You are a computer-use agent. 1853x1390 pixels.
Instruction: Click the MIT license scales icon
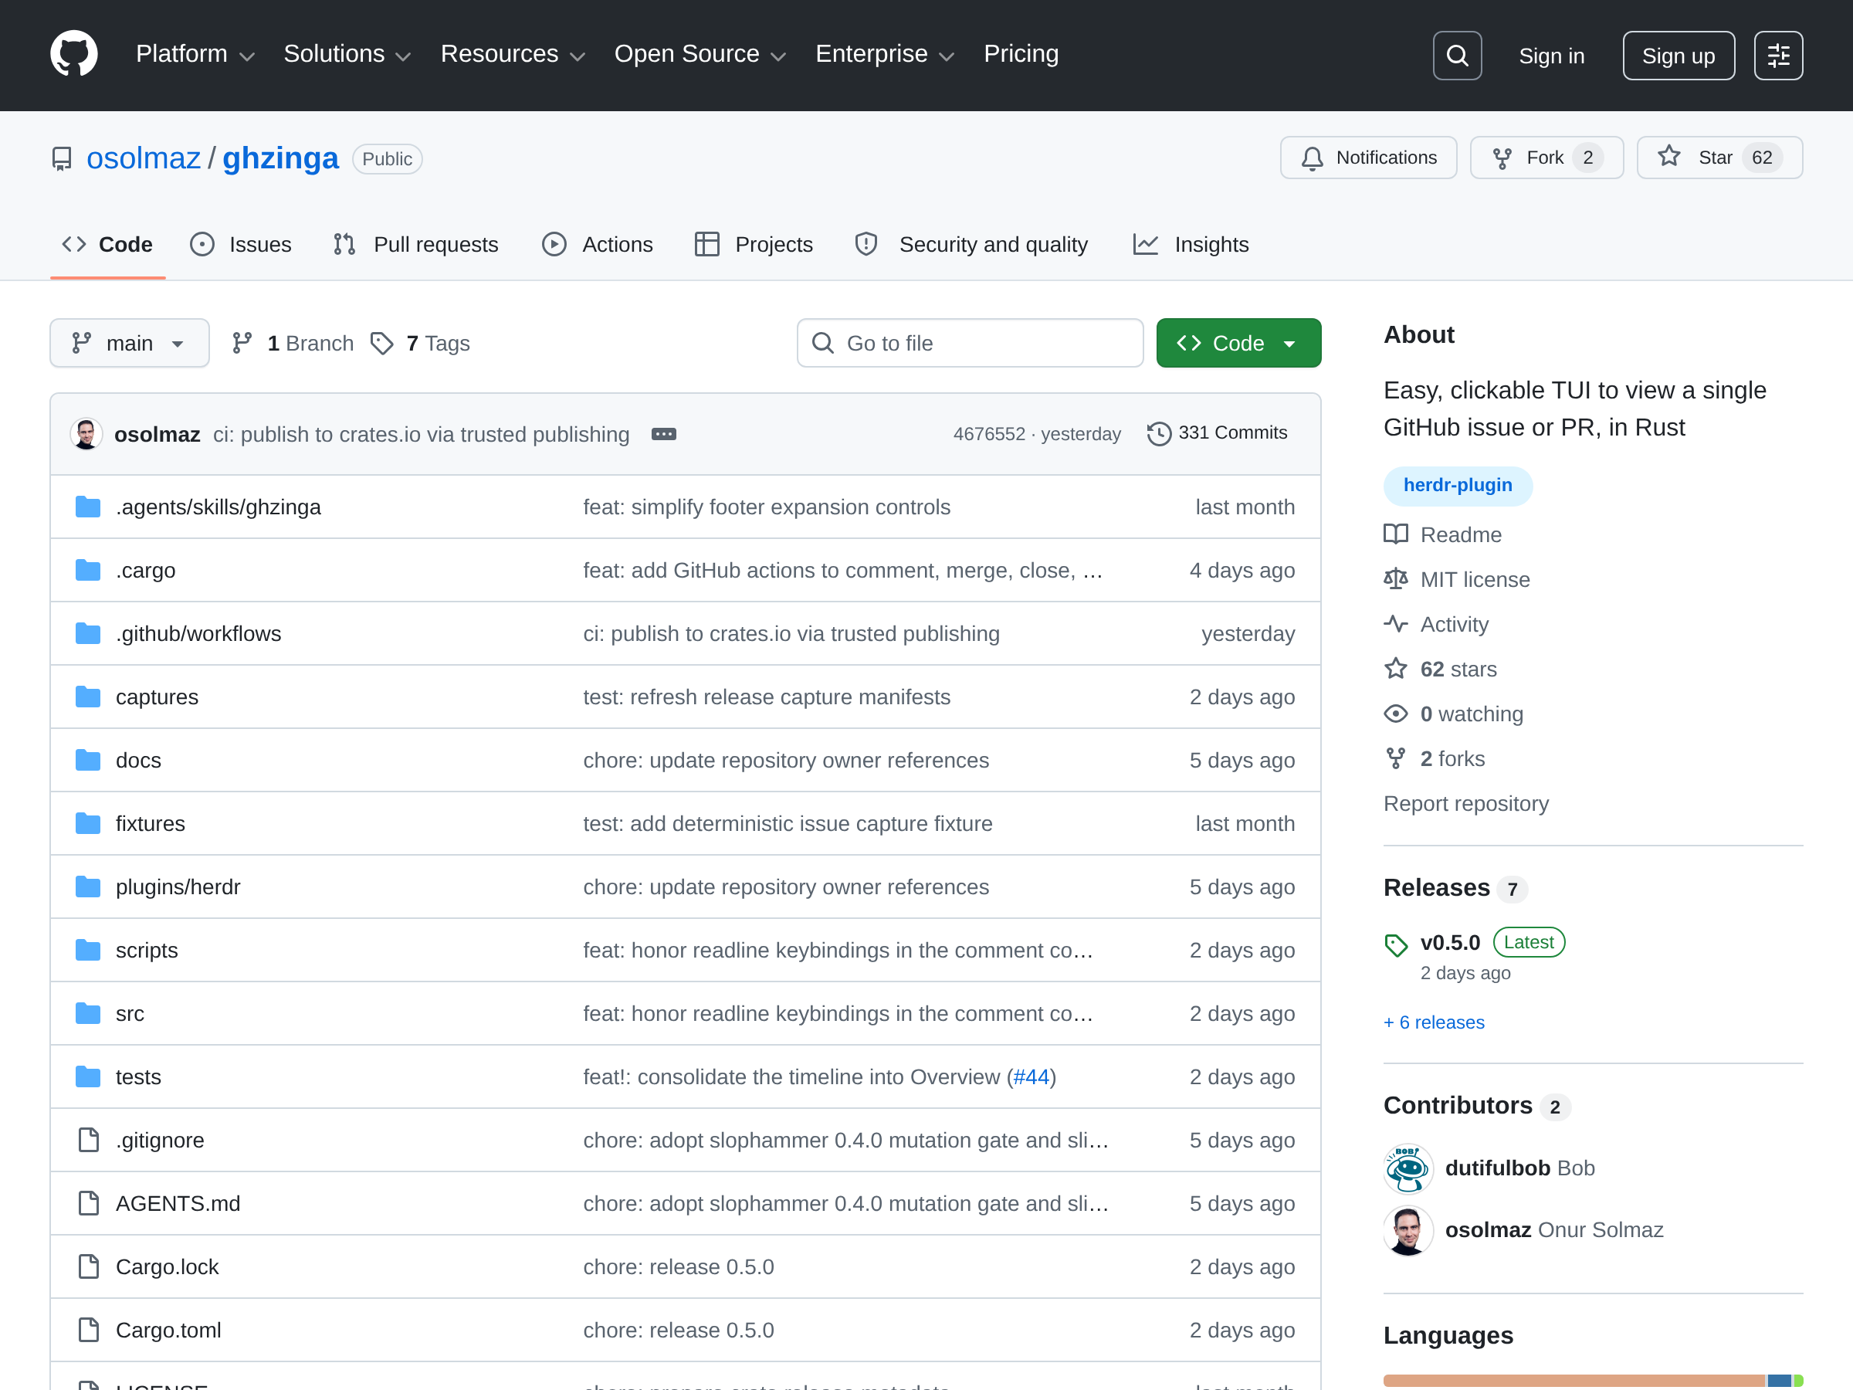click(x=1396, y=579)
